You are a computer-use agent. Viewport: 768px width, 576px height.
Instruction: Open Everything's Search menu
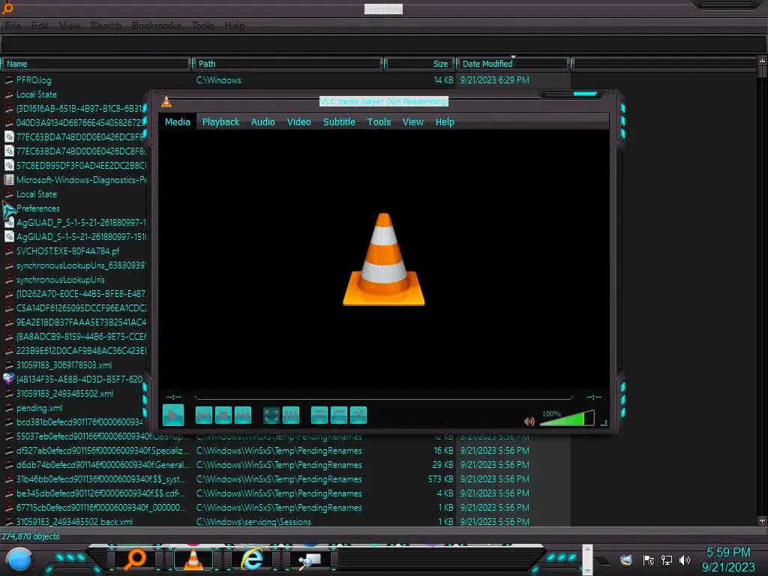coord(106,25)
